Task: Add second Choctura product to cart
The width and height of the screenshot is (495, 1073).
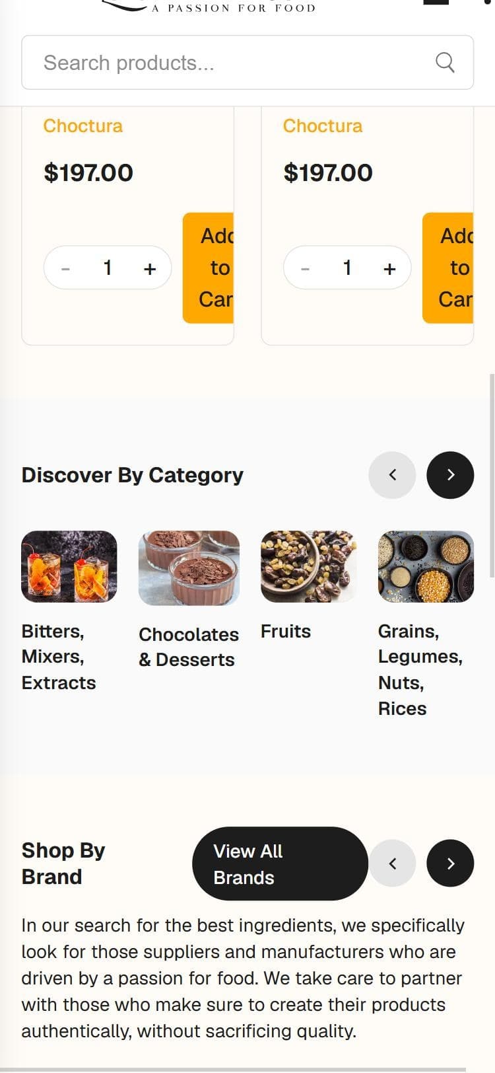Action: coord(448,268)
